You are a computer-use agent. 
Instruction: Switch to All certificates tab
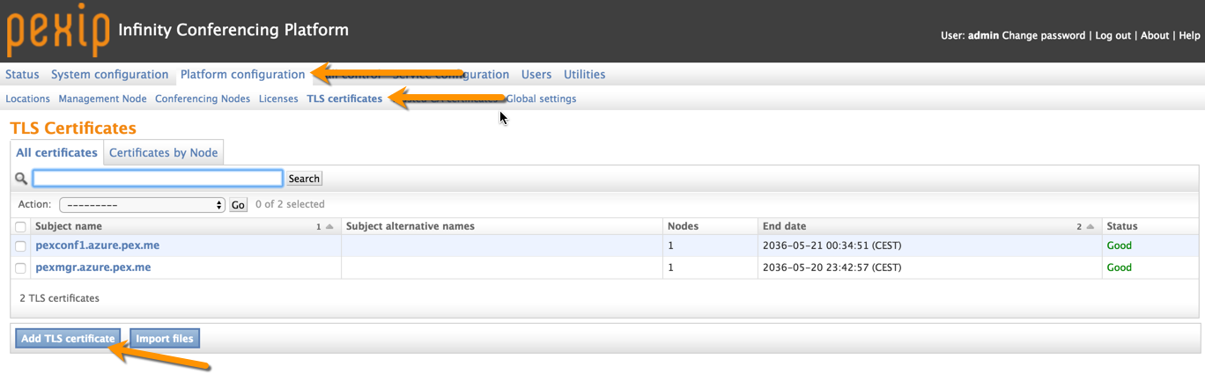pos(57,152)
